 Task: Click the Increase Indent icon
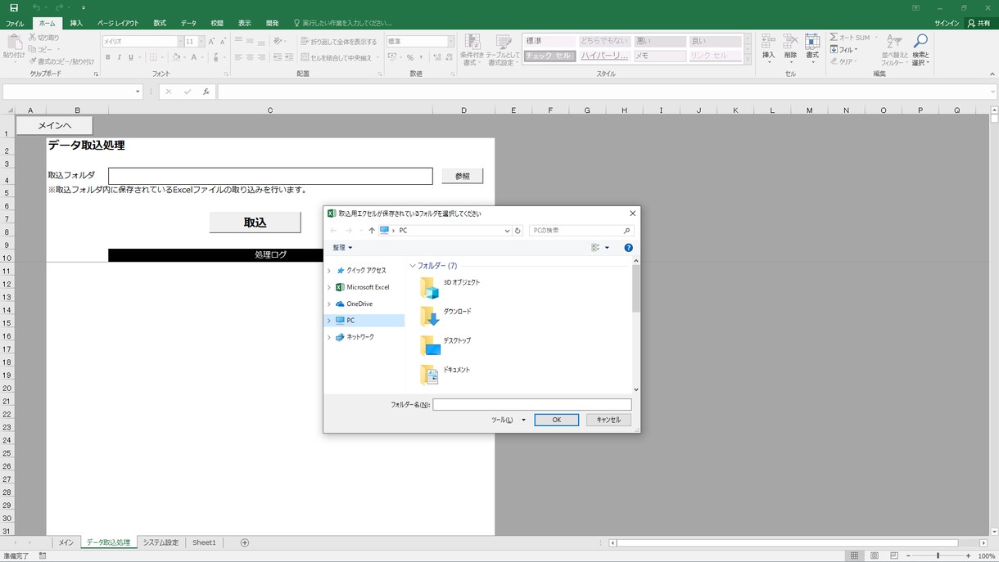click(x=289, y=58)
